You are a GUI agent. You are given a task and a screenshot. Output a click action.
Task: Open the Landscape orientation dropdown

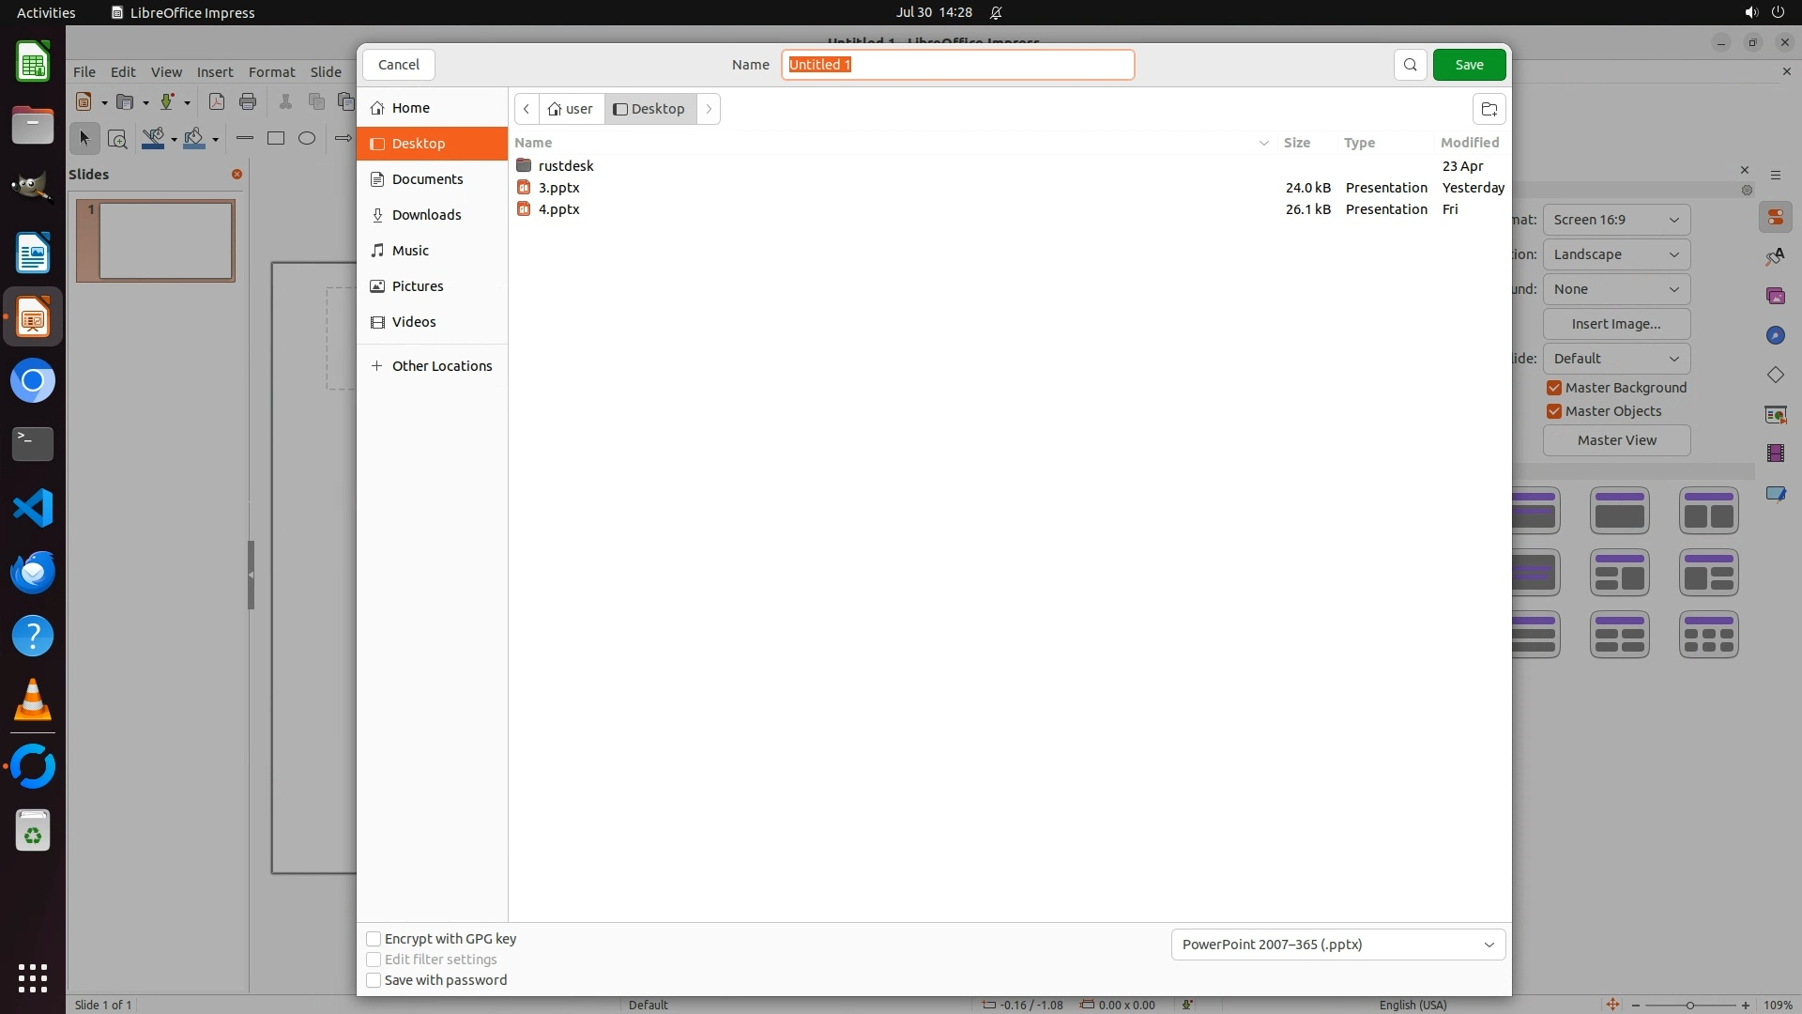[x=1615, y=254]
